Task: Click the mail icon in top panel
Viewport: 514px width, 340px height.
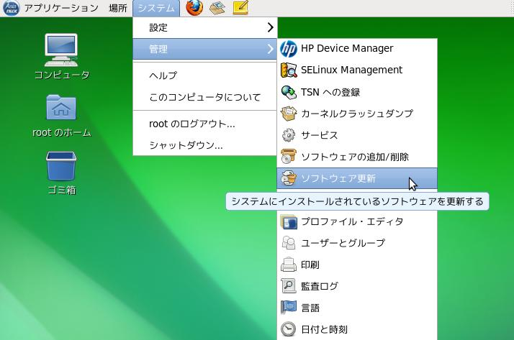Action: pyautogui.click(x=217, y=9)
